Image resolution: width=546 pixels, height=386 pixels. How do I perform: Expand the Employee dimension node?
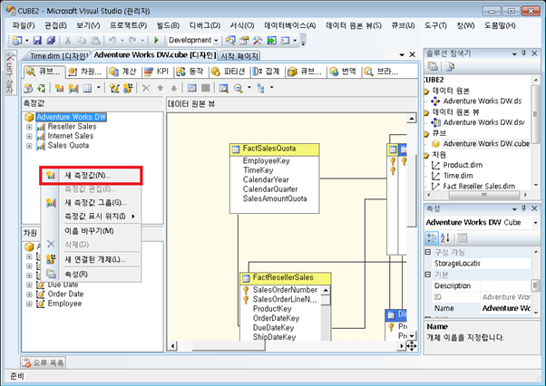click(29, 304)
